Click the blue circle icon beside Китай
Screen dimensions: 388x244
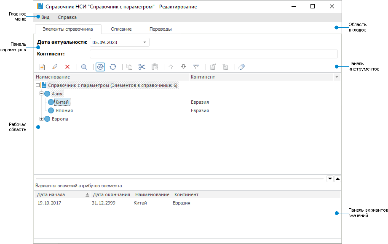(51, 102)
